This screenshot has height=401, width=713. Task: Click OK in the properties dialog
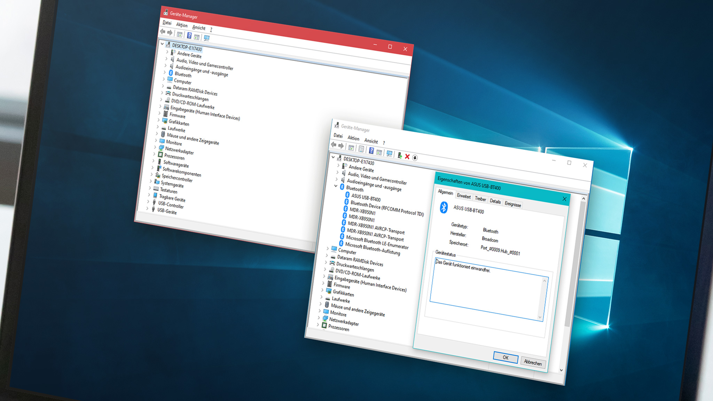coord(506,357)
